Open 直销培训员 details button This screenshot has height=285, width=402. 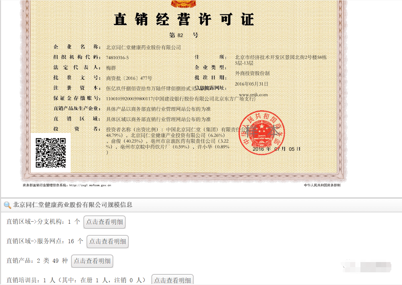[x=172, y=280]
